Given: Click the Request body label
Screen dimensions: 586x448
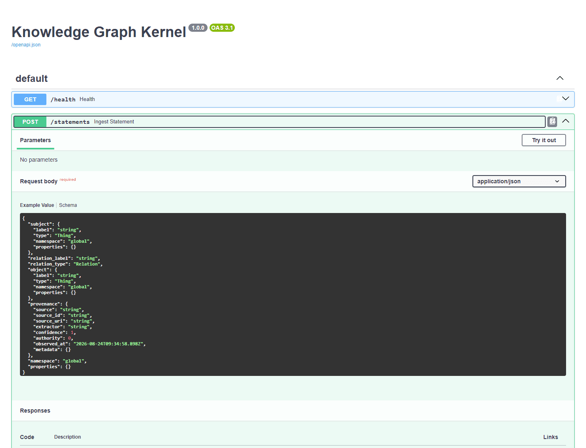Looking at the screenshot, I should [39, 181].
